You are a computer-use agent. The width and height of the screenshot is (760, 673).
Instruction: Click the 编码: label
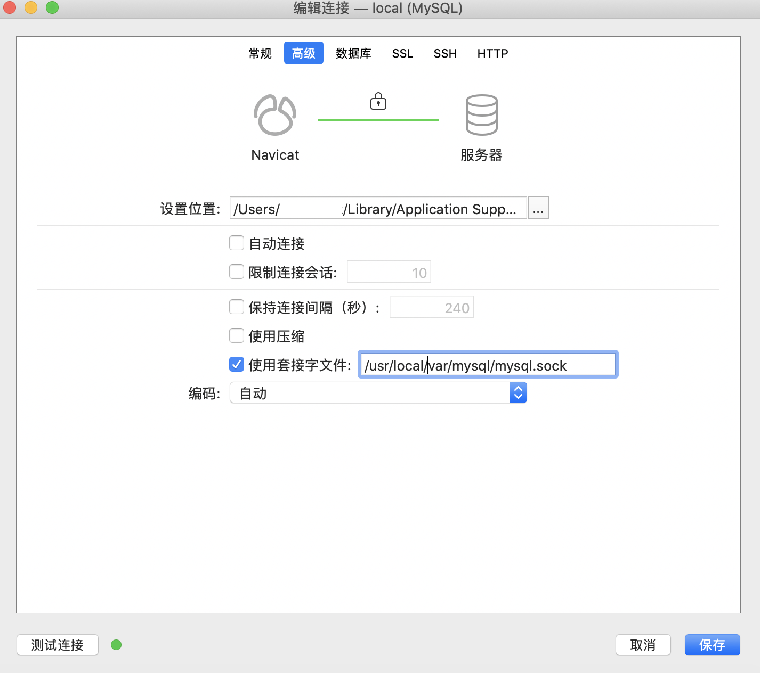pos(204,393)
